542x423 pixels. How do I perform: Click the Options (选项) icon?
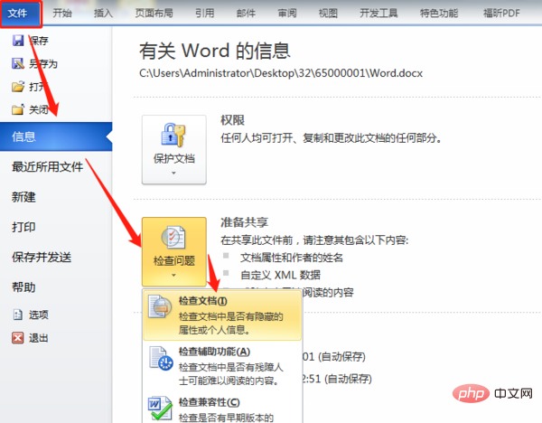click(16, 315)
